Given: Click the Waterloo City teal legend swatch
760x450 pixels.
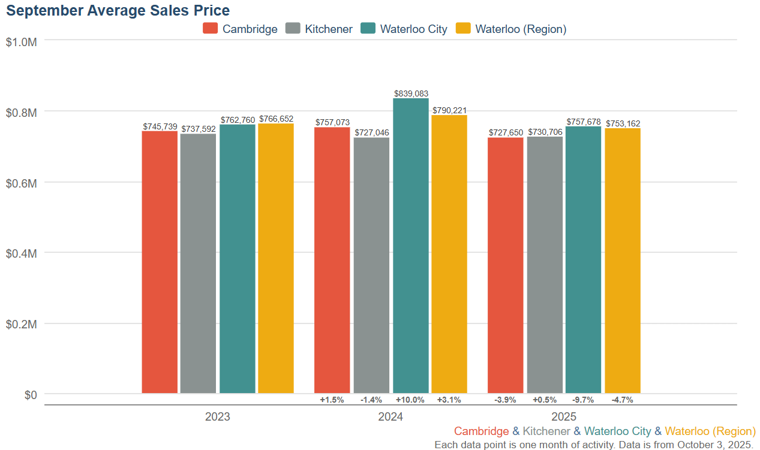Looking at the screenshot, I should [x=368, y=29].
